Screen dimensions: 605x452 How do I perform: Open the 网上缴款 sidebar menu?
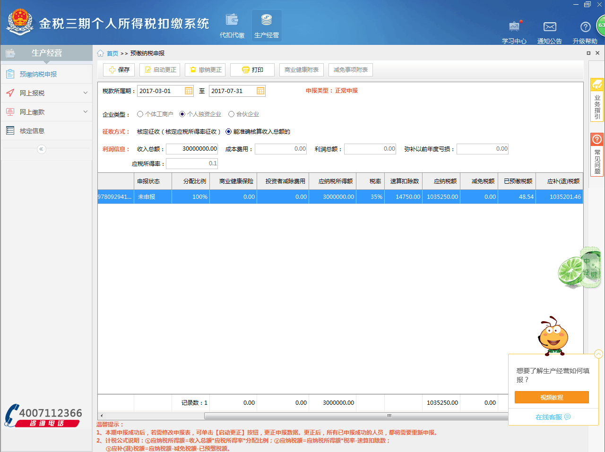[46, 112]
